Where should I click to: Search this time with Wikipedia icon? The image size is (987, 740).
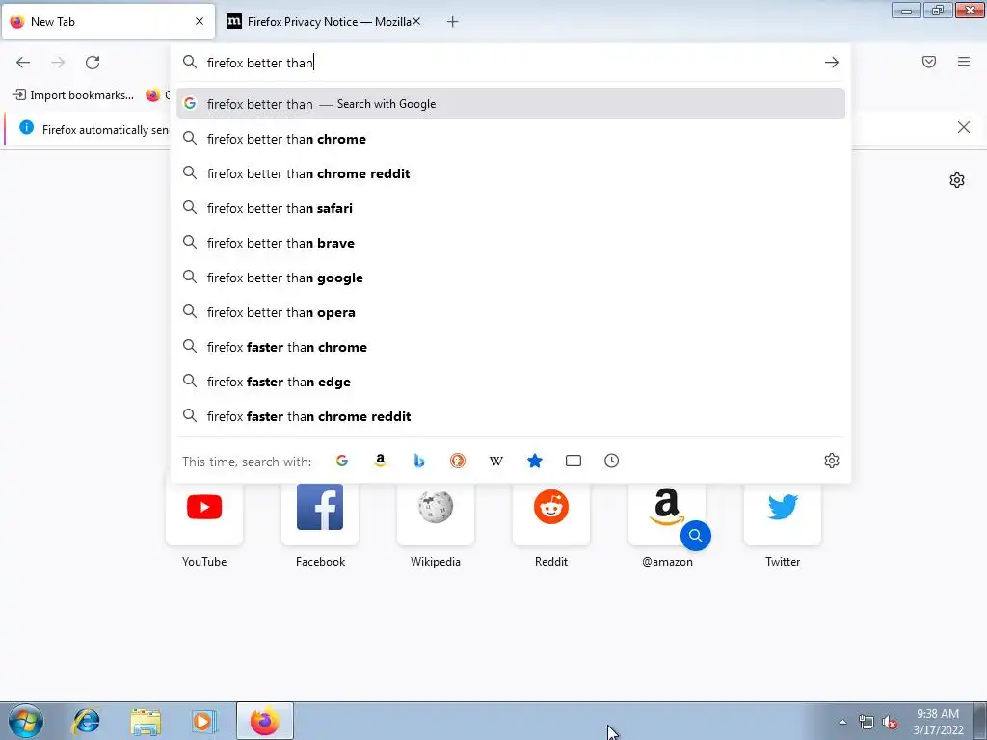496,461
